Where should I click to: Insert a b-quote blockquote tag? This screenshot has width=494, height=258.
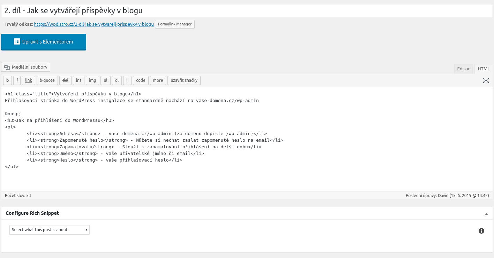coord(47,80)
